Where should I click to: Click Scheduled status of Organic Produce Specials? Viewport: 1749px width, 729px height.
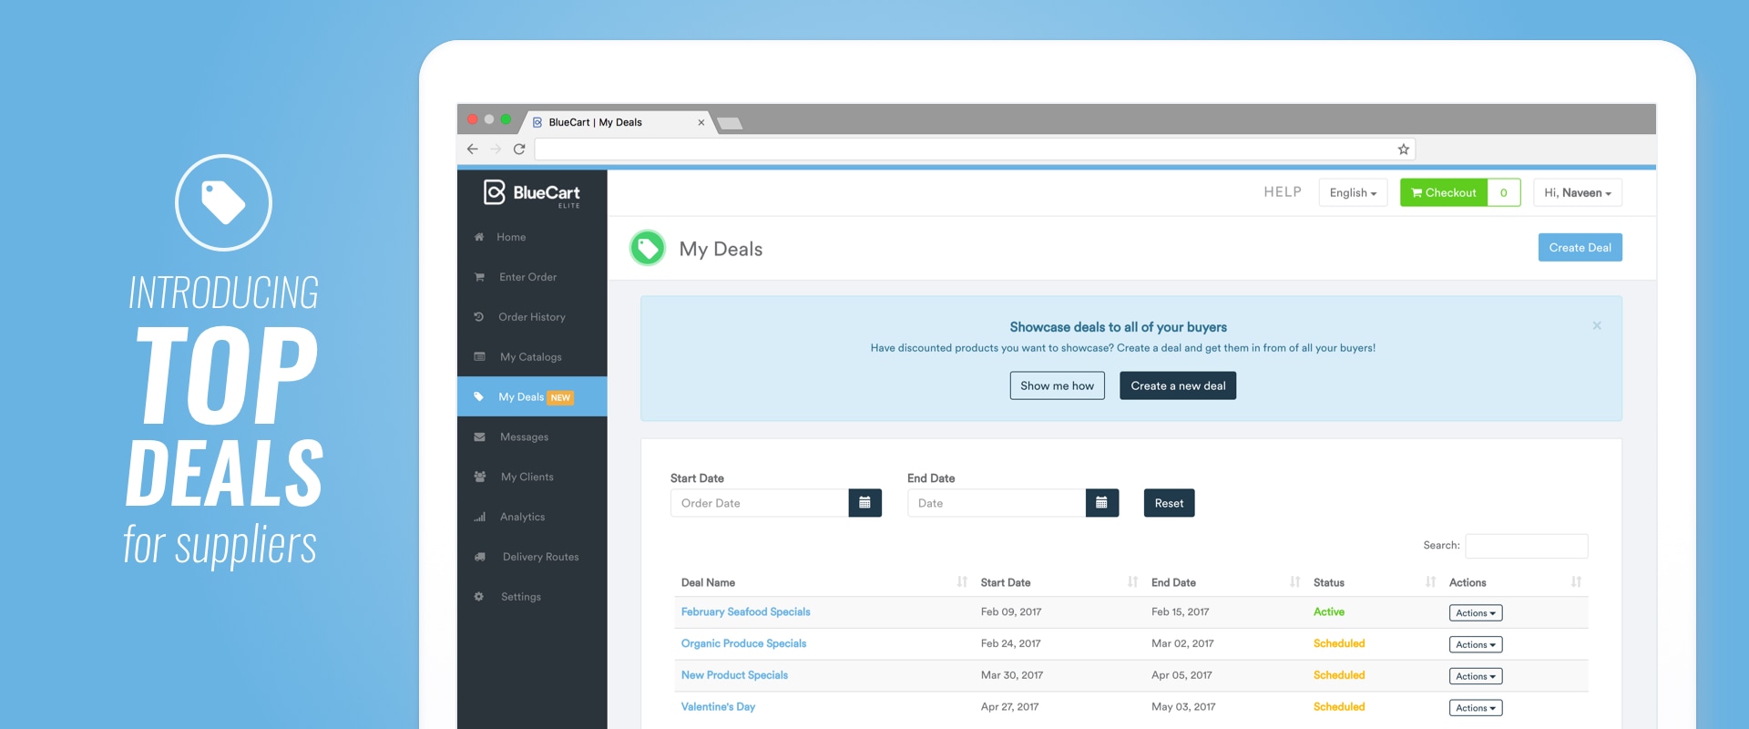tap(1339, 643)
